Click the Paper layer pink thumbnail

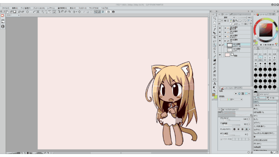[x=227, y=55]
